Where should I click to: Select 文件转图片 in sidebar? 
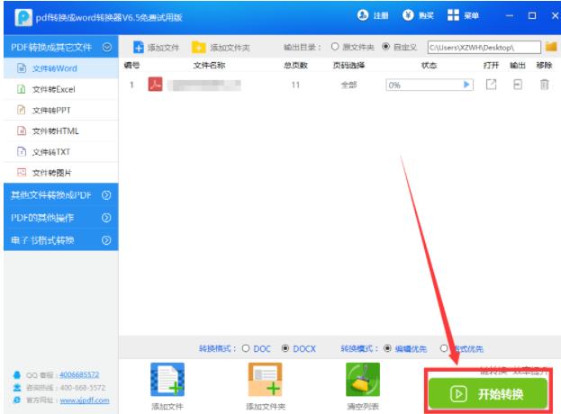[x=61, y=173]
